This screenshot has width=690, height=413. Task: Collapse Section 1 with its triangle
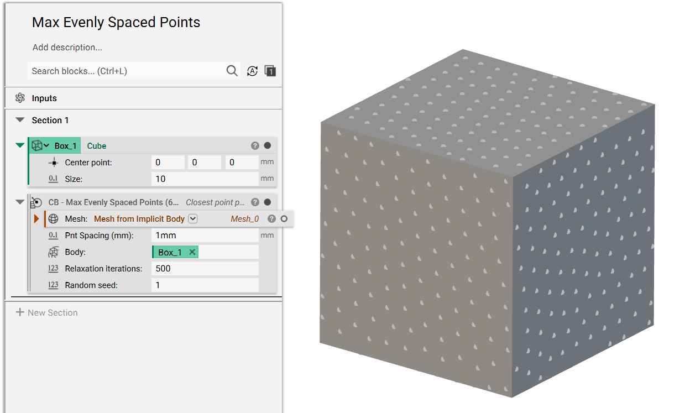[x=20, y=120]
